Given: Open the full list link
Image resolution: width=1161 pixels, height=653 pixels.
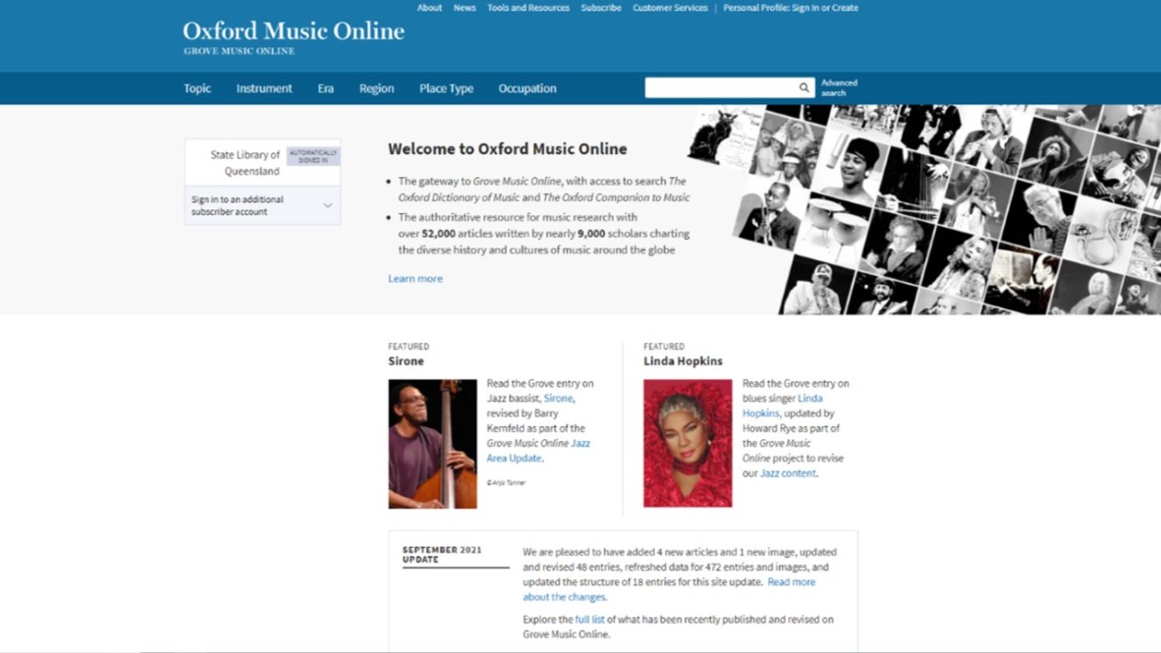Looking at the screenshot, I should click(589, 619).
